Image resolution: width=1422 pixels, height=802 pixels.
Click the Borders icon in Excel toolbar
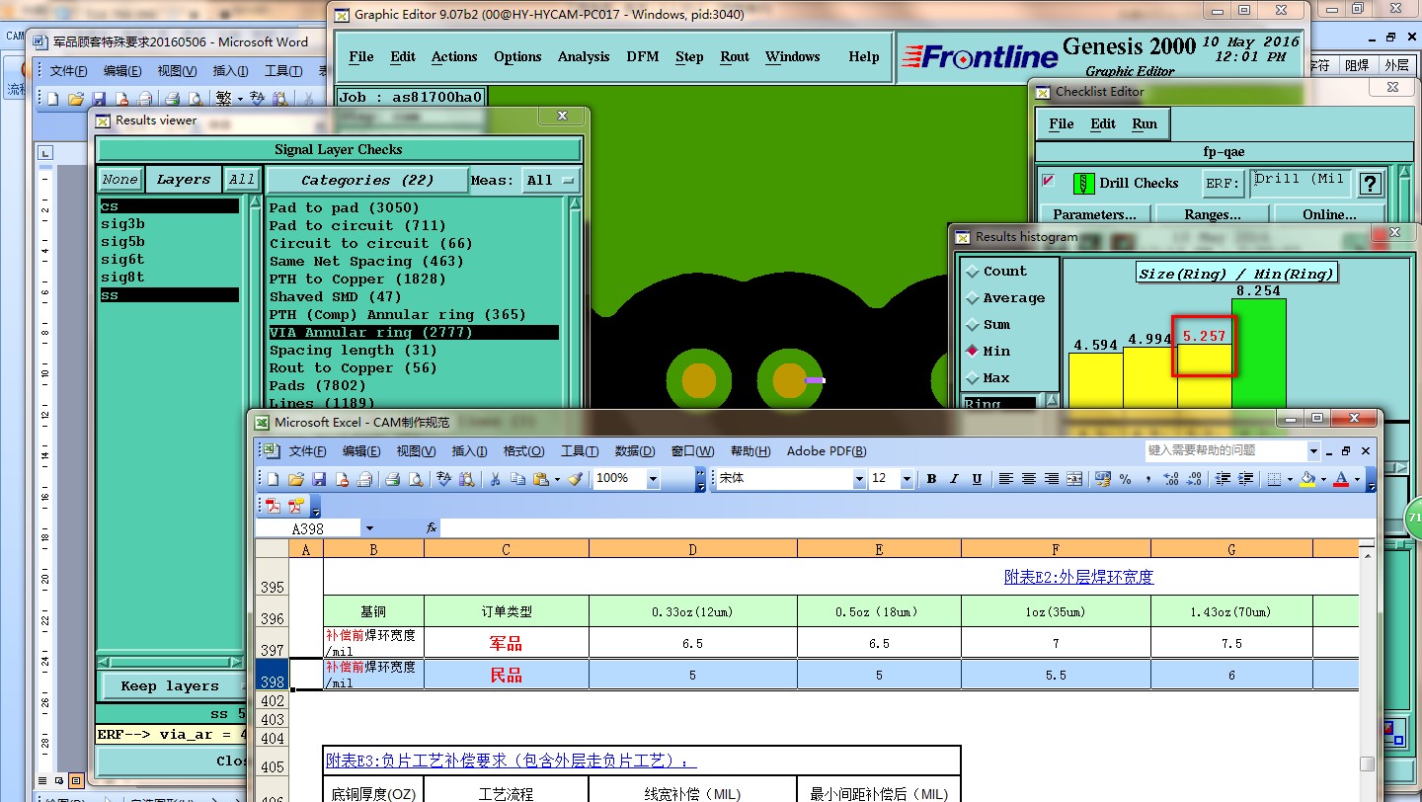(x=1274, y=479)
